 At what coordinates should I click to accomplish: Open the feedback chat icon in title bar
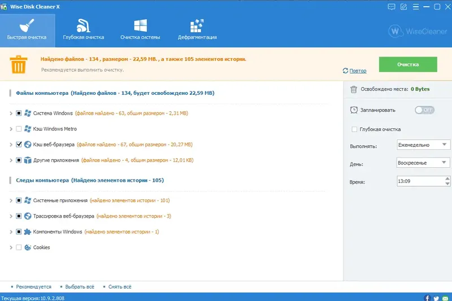pyautogui.click(x=392, y=7)
